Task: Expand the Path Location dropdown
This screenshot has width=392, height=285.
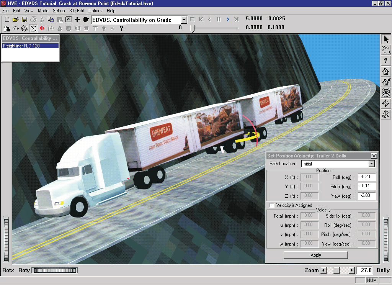Action: (372, 164)
